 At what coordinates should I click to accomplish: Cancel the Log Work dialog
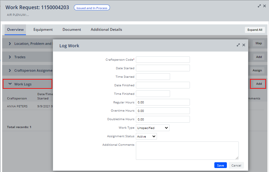coord(236,165)
